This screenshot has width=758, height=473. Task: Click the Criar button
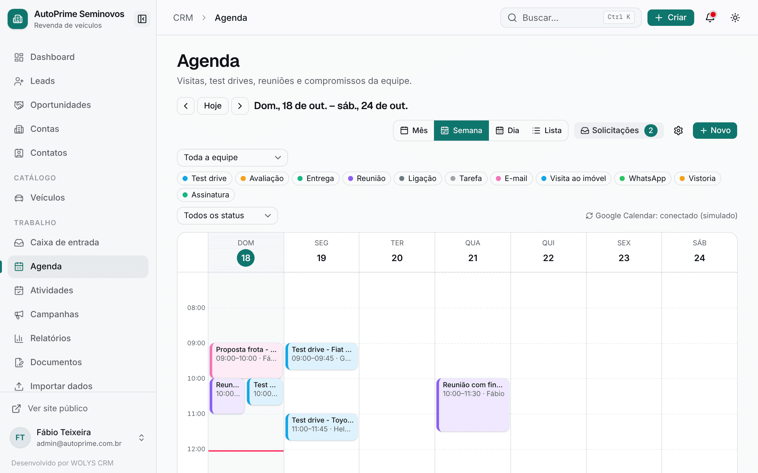(x=671, y=18)
